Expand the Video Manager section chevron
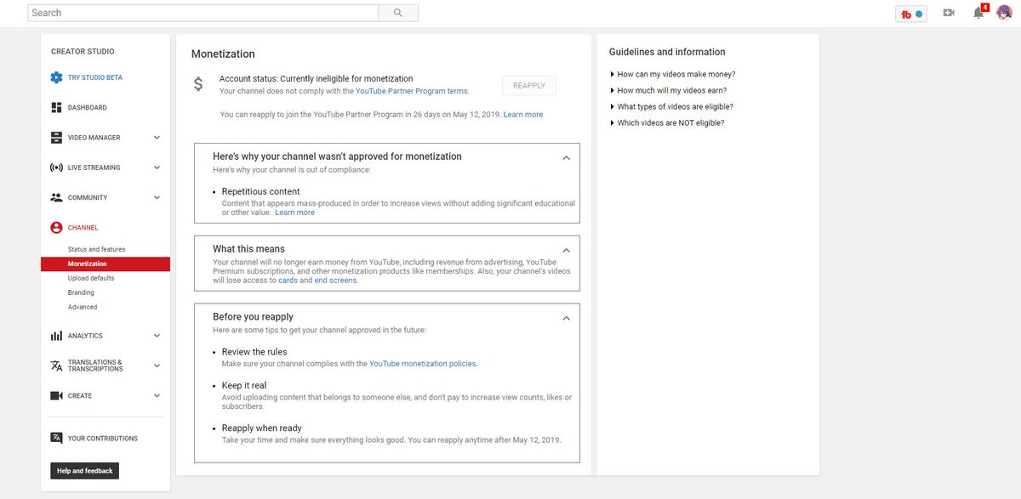The width and height of the screenshot is (1021, 499). tap(157, 138)
